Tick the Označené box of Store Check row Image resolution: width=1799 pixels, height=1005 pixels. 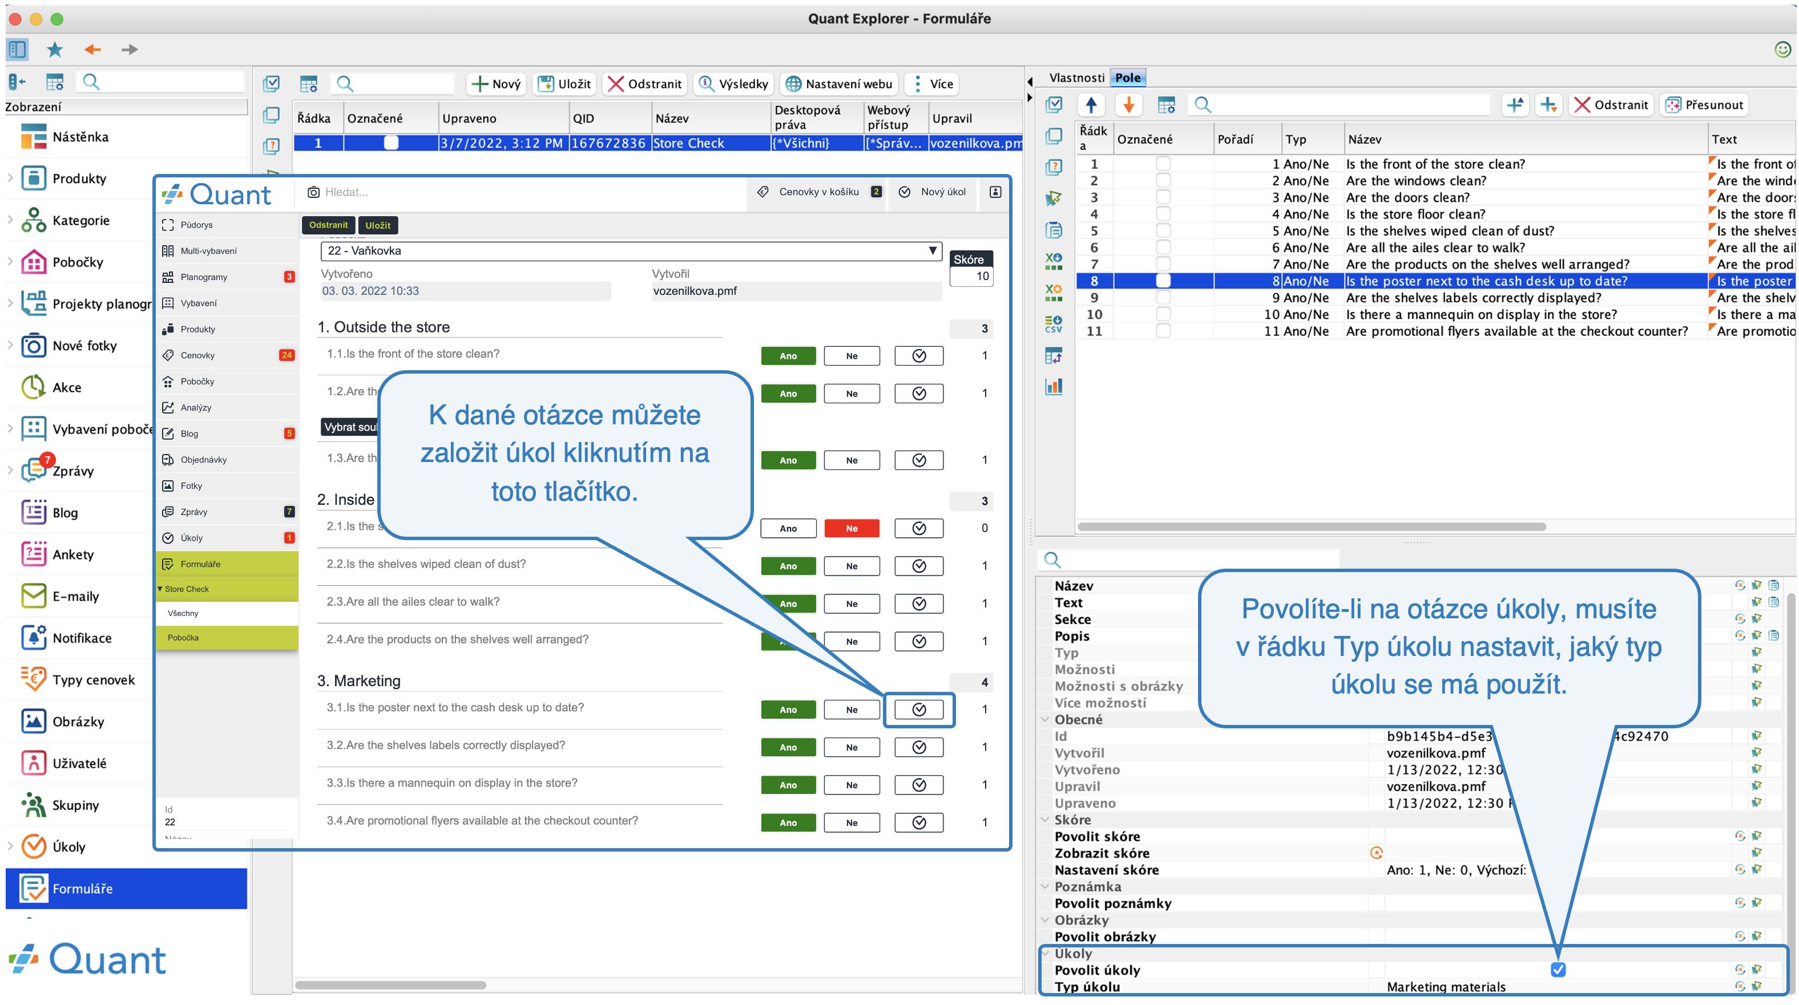[x=391, y=143]
